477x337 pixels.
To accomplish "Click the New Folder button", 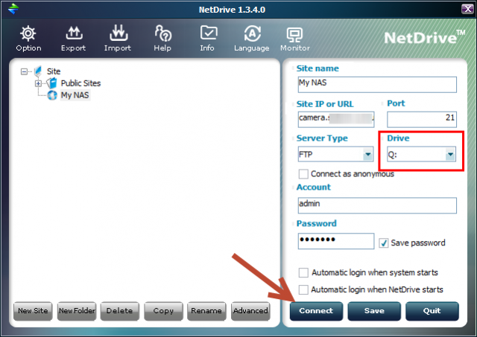I will tap(77, 311).
